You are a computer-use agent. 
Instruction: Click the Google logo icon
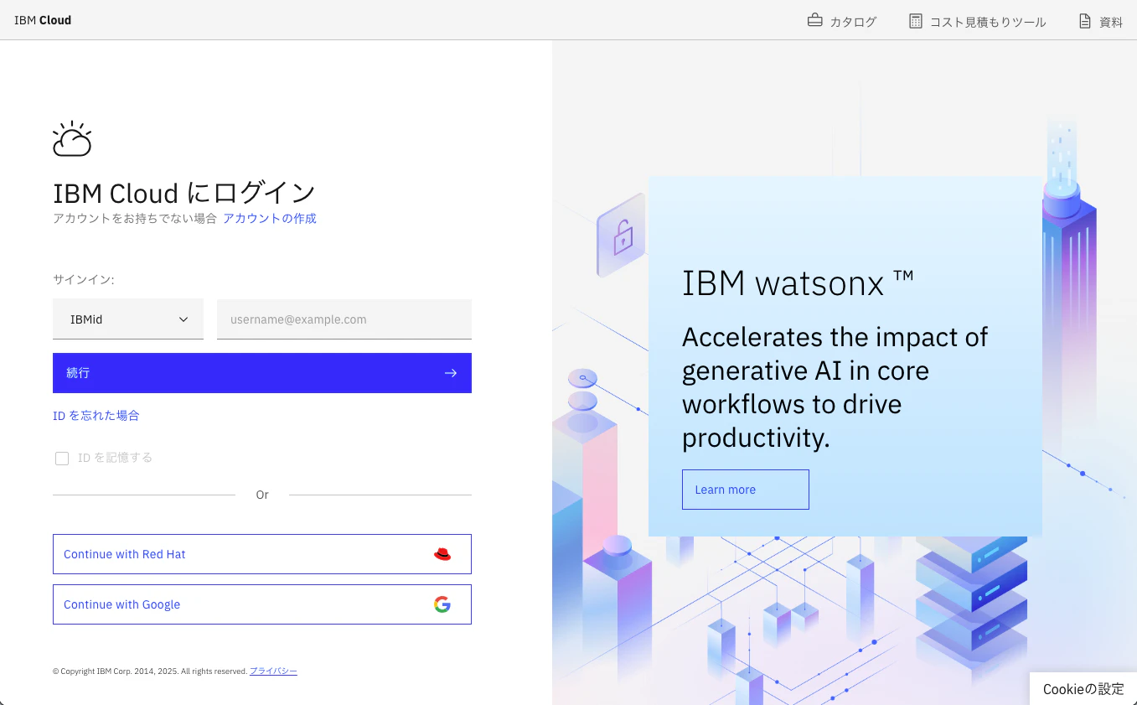pos(442,604)
